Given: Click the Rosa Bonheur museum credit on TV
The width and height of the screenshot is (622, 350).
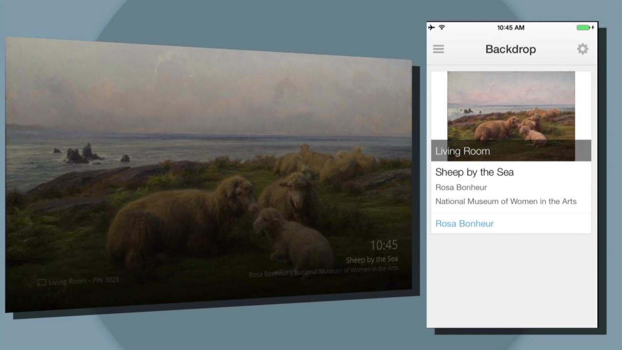Looking at the screenshot, I should pos(324,271).
